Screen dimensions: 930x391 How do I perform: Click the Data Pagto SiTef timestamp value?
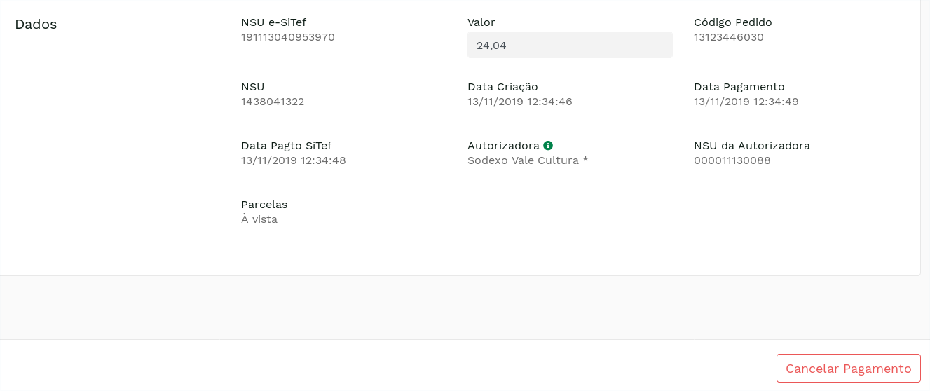pyautogui.click(x=293, y=160)
